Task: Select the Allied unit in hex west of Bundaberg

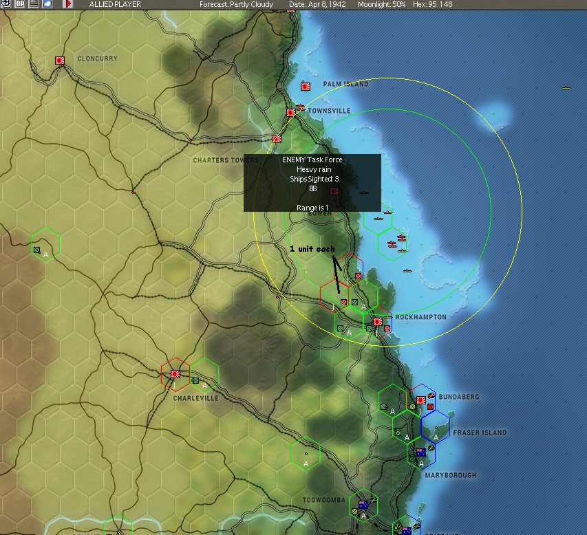Action: click(x=383, y=406)
